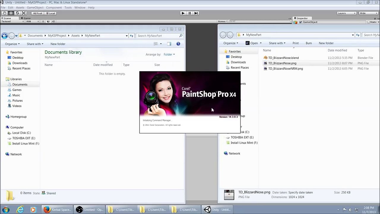
Task: Click Burn in the Explorer toolbar
Action: [x=309, y=43]
